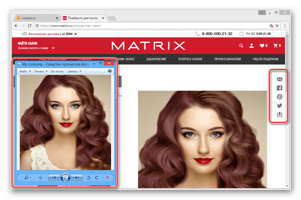Expand the Печать dropdown menu

(41, 71)
